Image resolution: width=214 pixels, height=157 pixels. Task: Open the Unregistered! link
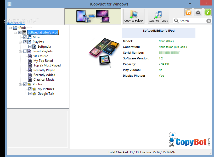point(16,23)
